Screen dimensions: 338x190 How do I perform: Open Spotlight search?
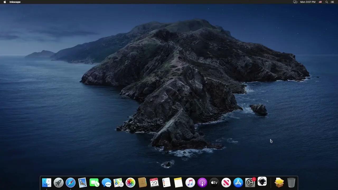[x=327, y=2]
